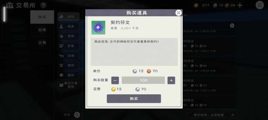Click the add currency plus icon
268x120 pixels.
coord(240,5)
